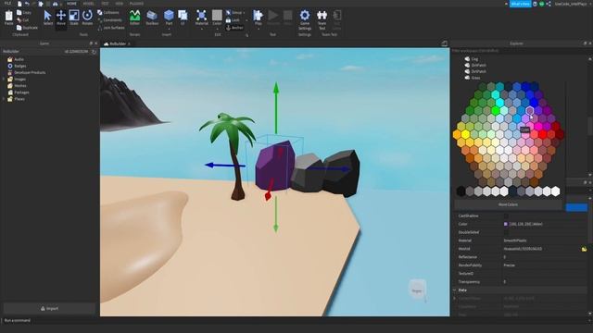593x333 pixels.
Task: Click the Material property value SmoothPlastic
Action: 515,240
